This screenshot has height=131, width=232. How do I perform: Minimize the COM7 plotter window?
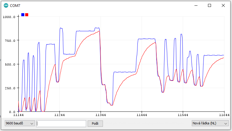click(196, 5)
